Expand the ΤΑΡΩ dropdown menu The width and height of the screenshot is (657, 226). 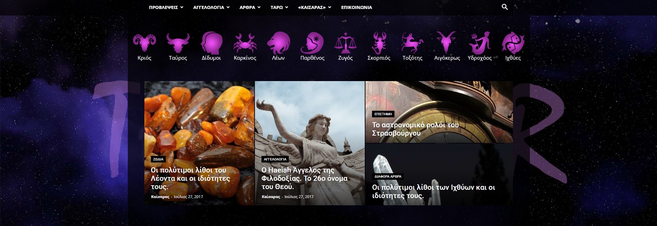click(279, 7)
